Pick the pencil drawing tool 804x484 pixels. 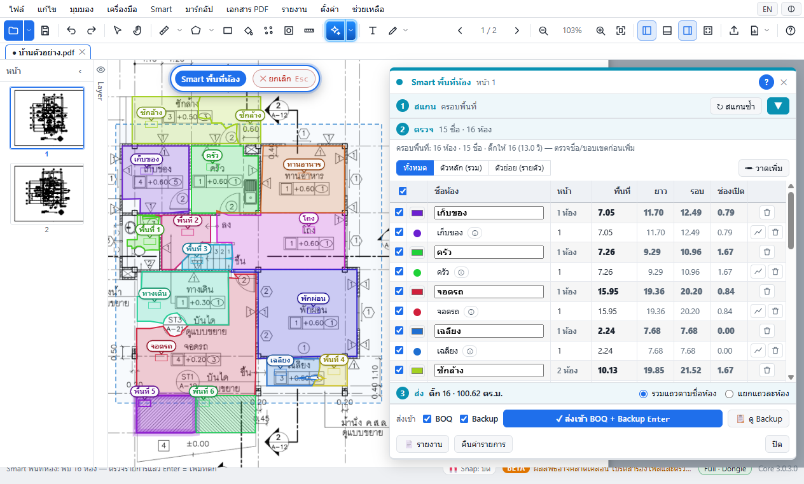point(393,31)
